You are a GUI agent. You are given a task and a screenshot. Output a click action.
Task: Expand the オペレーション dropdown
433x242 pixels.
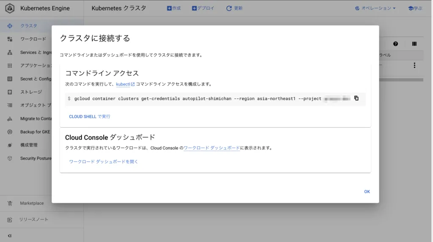375,8
